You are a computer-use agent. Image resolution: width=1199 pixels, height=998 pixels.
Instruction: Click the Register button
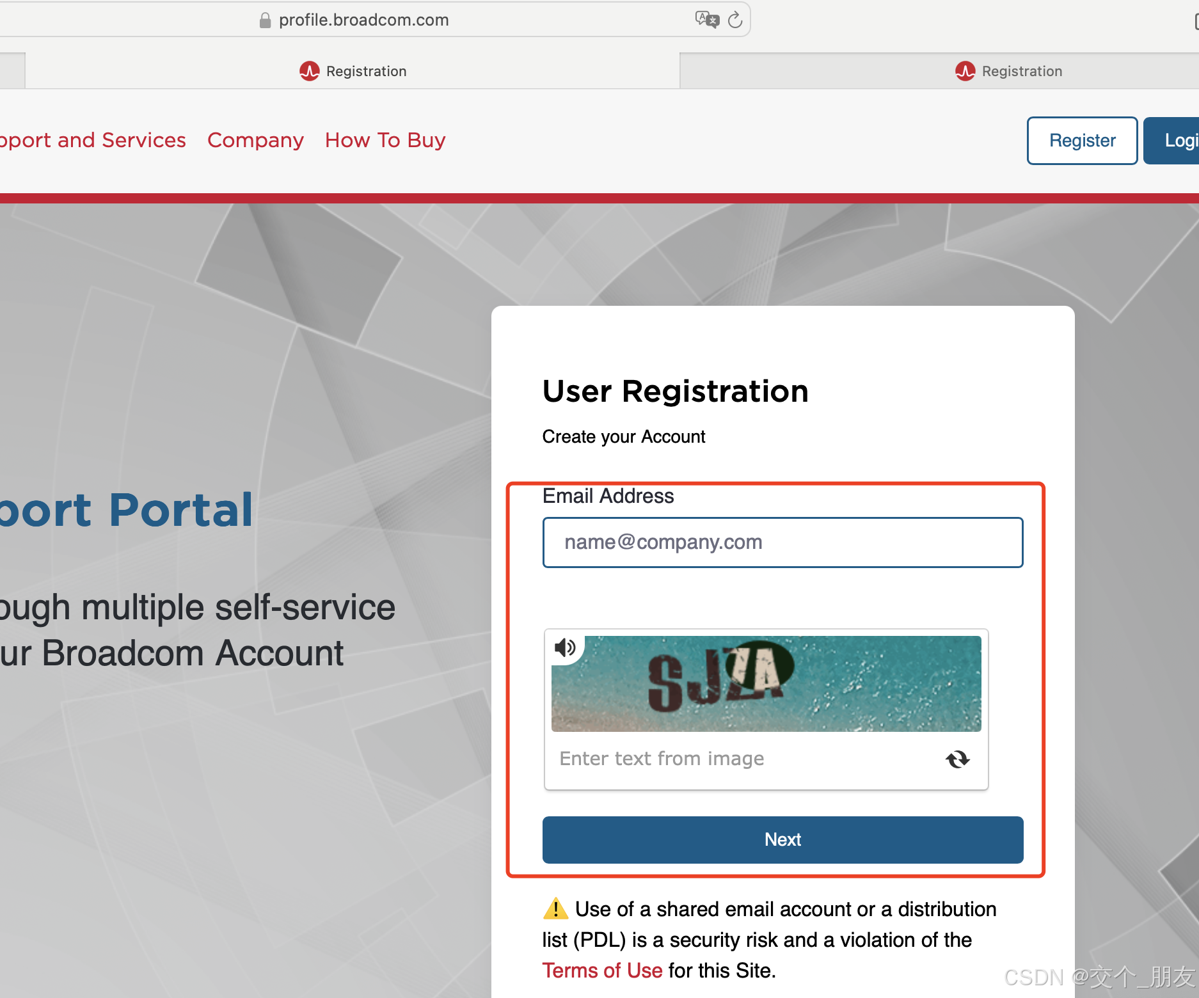coord(1083,141)
